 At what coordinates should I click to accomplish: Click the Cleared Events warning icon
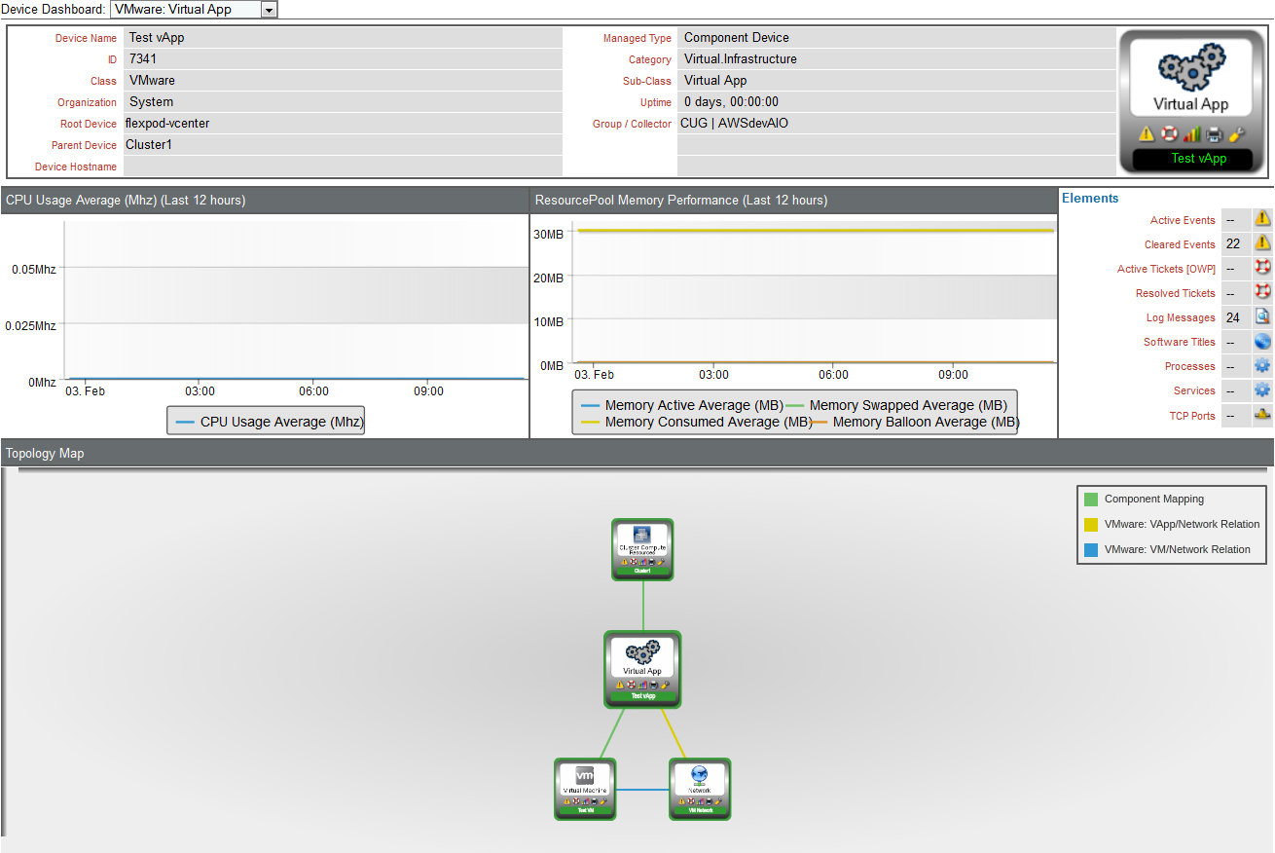[x=1262, y=243]
